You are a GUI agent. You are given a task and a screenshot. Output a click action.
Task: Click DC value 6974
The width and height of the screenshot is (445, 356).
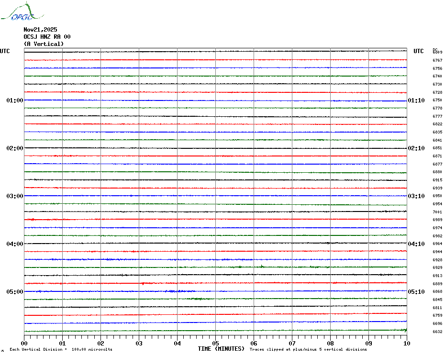pyautogui.click(x=437, y=228)
